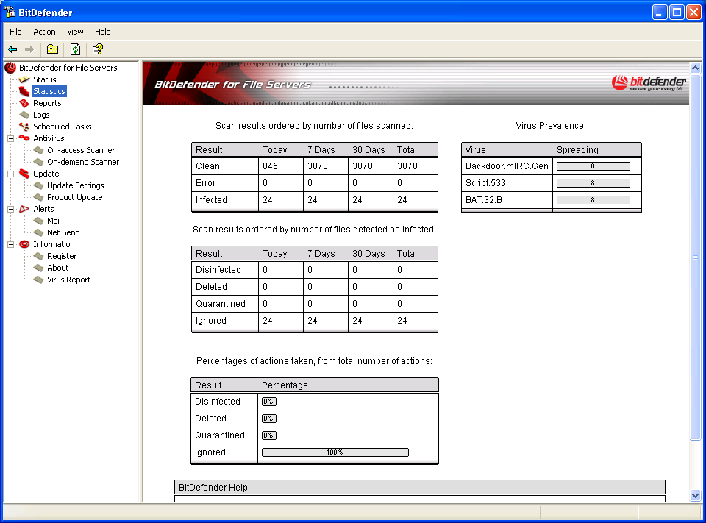706x523 pixels.
Task: Click the BAT.32.B virus name
Action: tap(484, 200)
